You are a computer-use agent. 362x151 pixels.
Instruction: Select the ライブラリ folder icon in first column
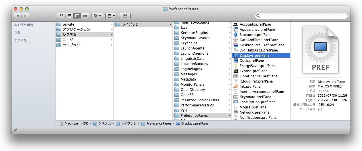click(59, 45)
